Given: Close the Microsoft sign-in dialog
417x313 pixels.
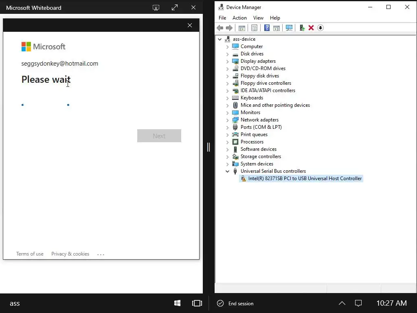Looking at the screenshot, I should (x=190, y=25).
